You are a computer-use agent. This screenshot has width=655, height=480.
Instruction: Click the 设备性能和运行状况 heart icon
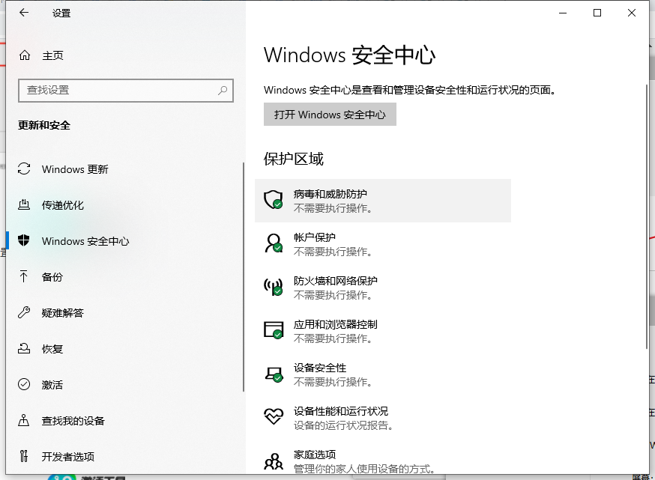pos(273,416)
